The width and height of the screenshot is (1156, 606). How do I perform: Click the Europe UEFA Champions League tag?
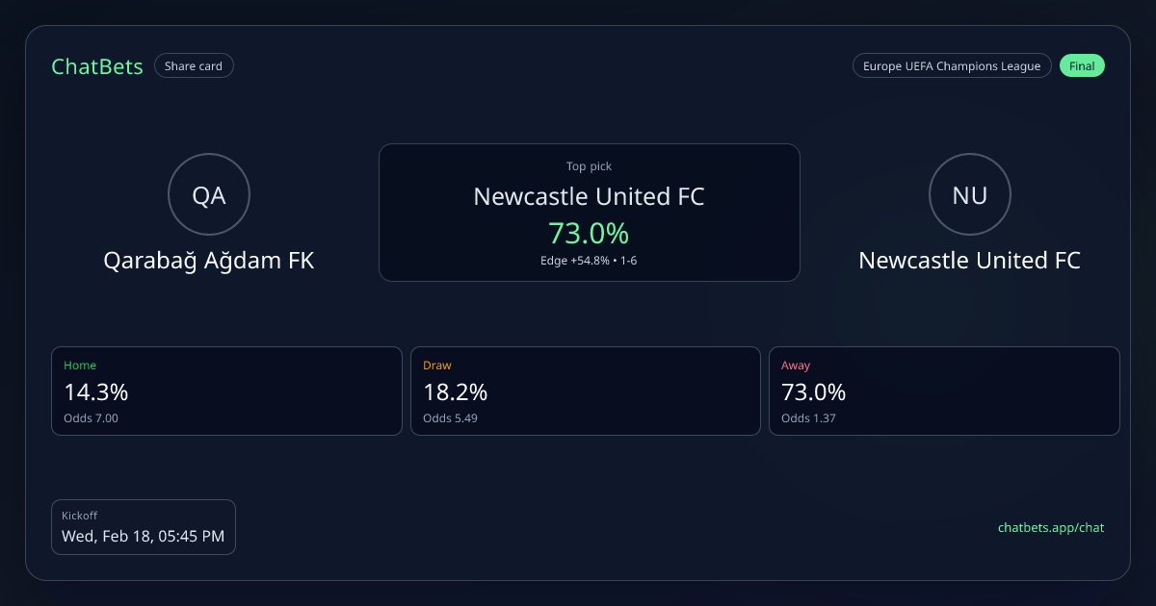[951, 66]
